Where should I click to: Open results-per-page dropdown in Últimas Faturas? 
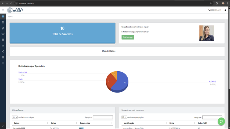coord(15,117)
